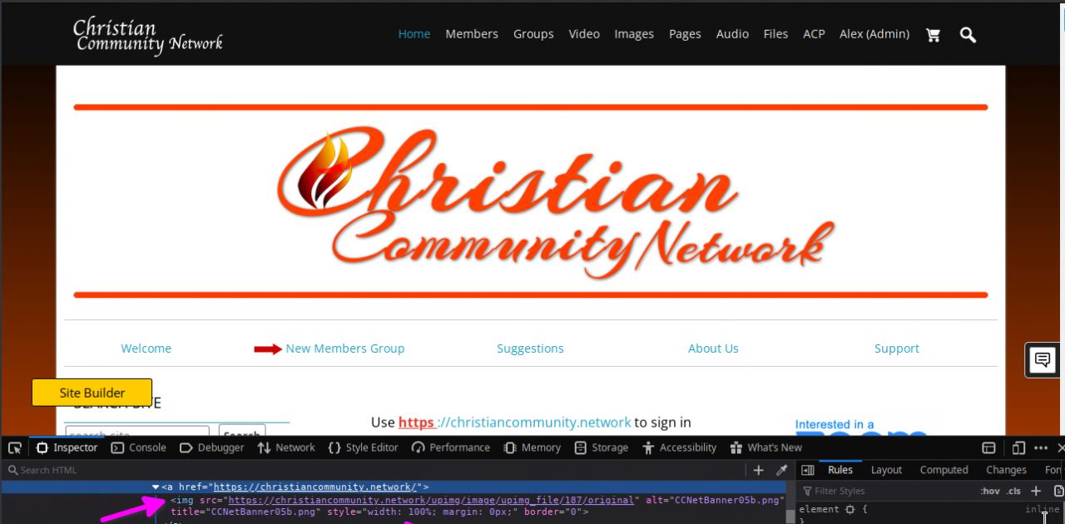This screenshot has height=524, width=1065.
Task: Click Christian Community Network header logo
Action: pyautogui.click(x=148, y=36)
